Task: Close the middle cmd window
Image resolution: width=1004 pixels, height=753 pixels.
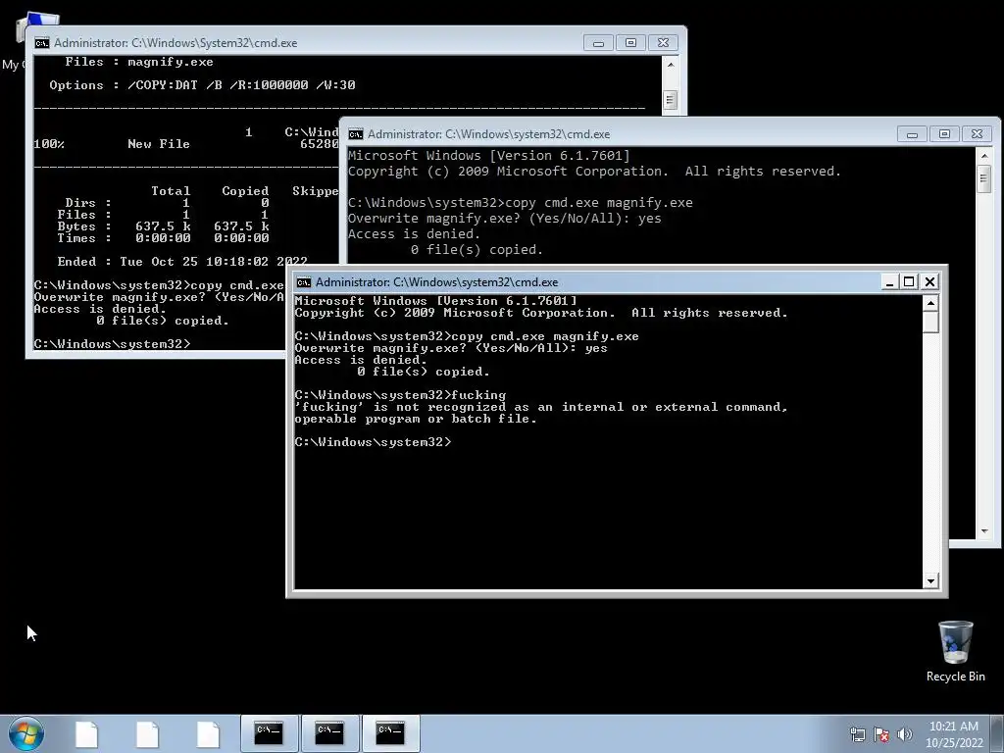Action: click(x=978, y=133)
